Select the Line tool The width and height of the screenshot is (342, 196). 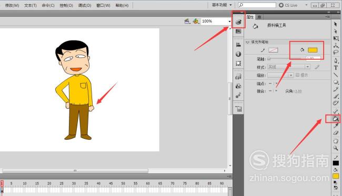(x=336, y=75)
